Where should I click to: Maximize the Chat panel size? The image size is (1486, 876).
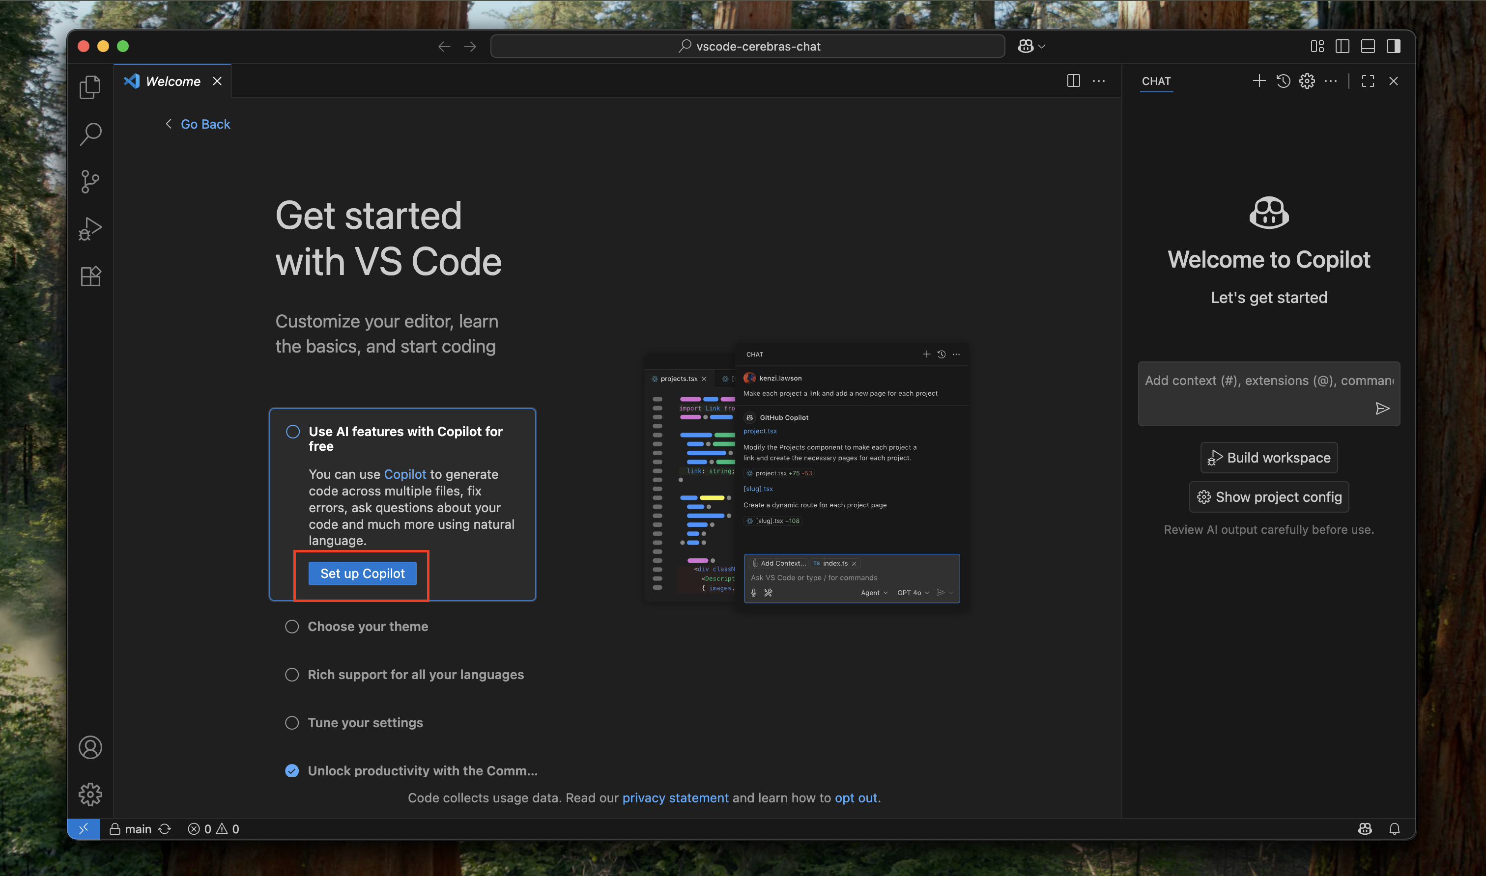[1368, 81]
